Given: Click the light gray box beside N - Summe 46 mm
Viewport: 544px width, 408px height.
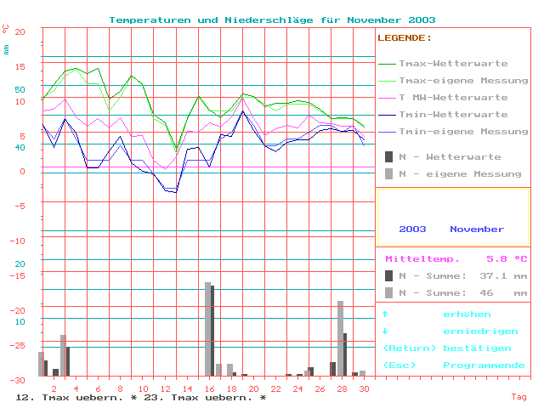Looking at the screenshot, I should pos(389,292).
